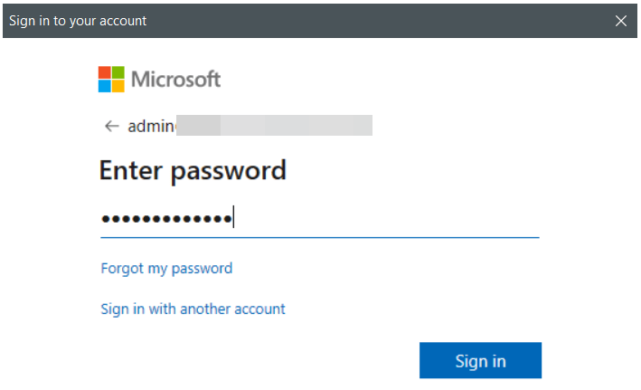Choose Sign in with another account

click(193, 309)
